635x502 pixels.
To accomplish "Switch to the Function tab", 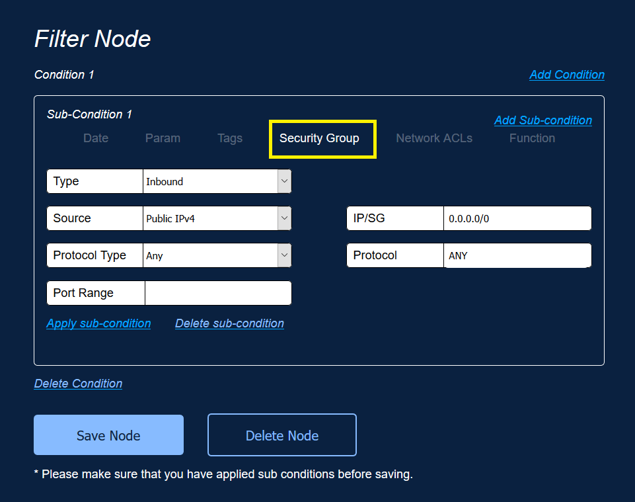I will click(x=532, y=138).
